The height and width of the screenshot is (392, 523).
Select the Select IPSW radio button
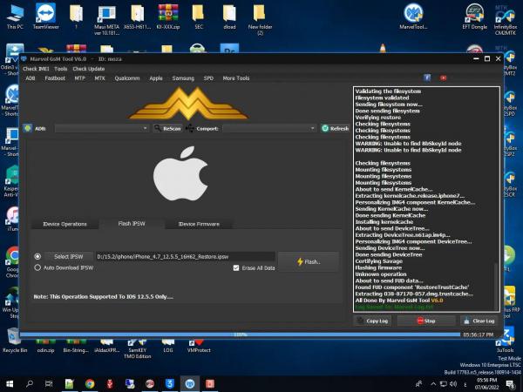coord(37,256)
